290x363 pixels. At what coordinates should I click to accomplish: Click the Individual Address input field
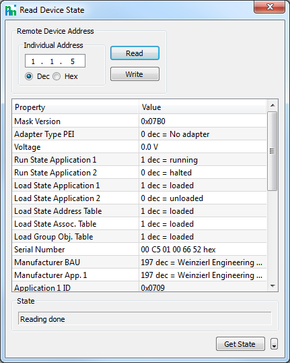click(x=55, y=61)
